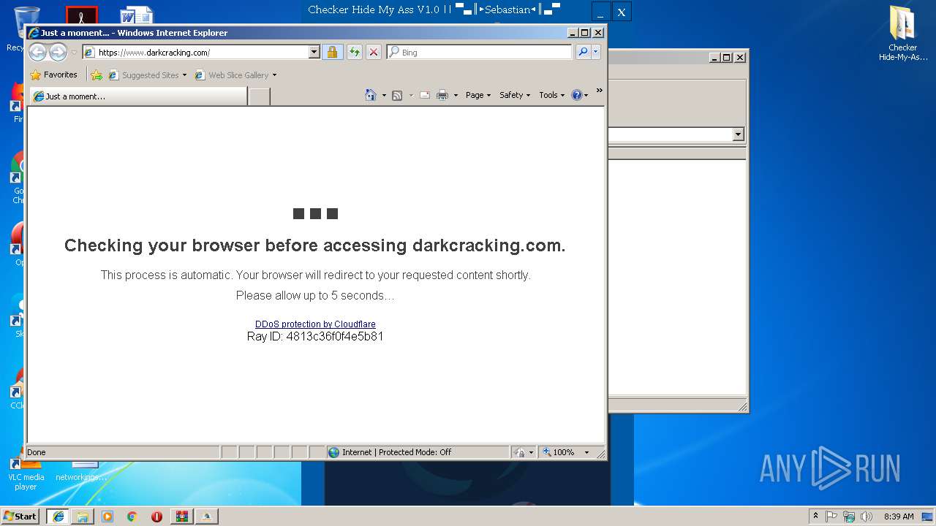Open the Page menu

(478, 95)
